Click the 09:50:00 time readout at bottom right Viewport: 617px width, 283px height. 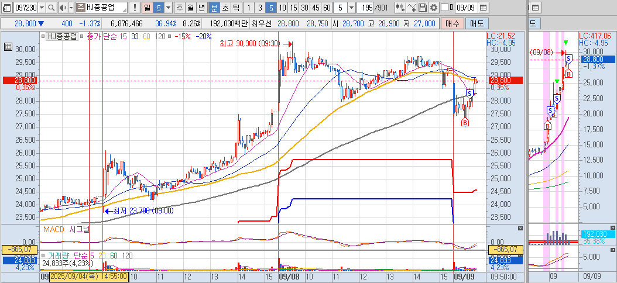[x=502, y=277]
